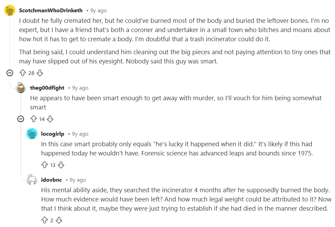Click the timestamp on idovbnc's comment

(78, 180)
